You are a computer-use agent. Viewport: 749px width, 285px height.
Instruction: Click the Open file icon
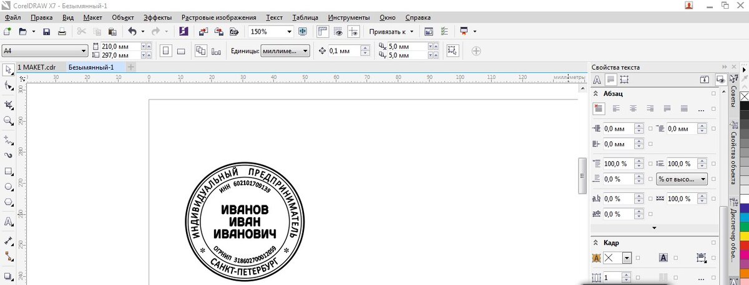click(x=23, y=31)
